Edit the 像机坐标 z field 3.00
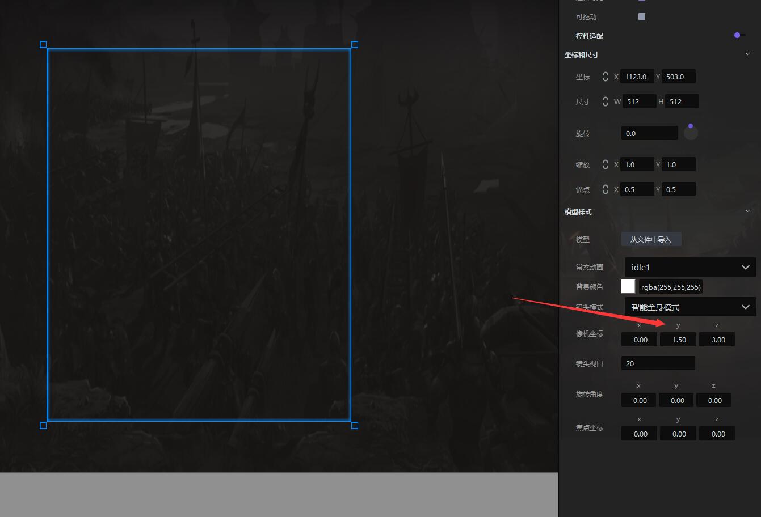The image size is (761, 517). [717, 340]
